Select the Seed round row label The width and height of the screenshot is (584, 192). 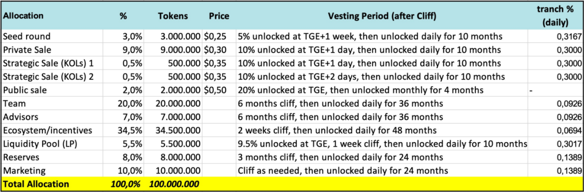[x=27, y=36]
